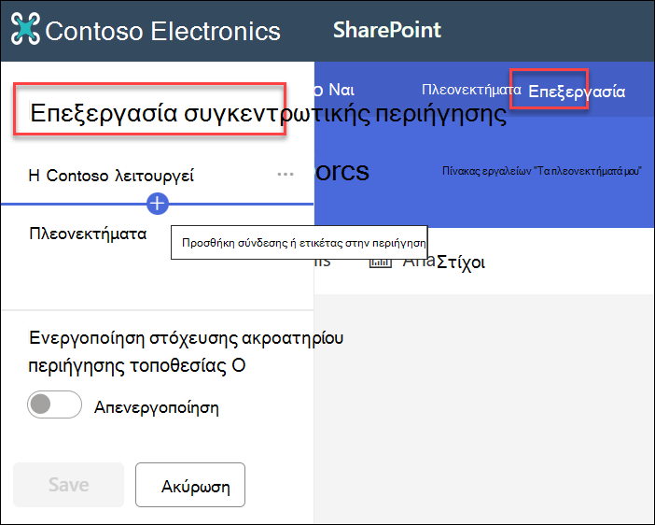Open the ellipsis menu next to Η Contoso λειτουργεί
655x525 pixels.
pyautogui.click(x=286, y=175)
